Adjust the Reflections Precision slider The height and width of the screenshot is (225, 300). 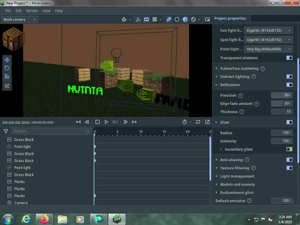[282, 95]
